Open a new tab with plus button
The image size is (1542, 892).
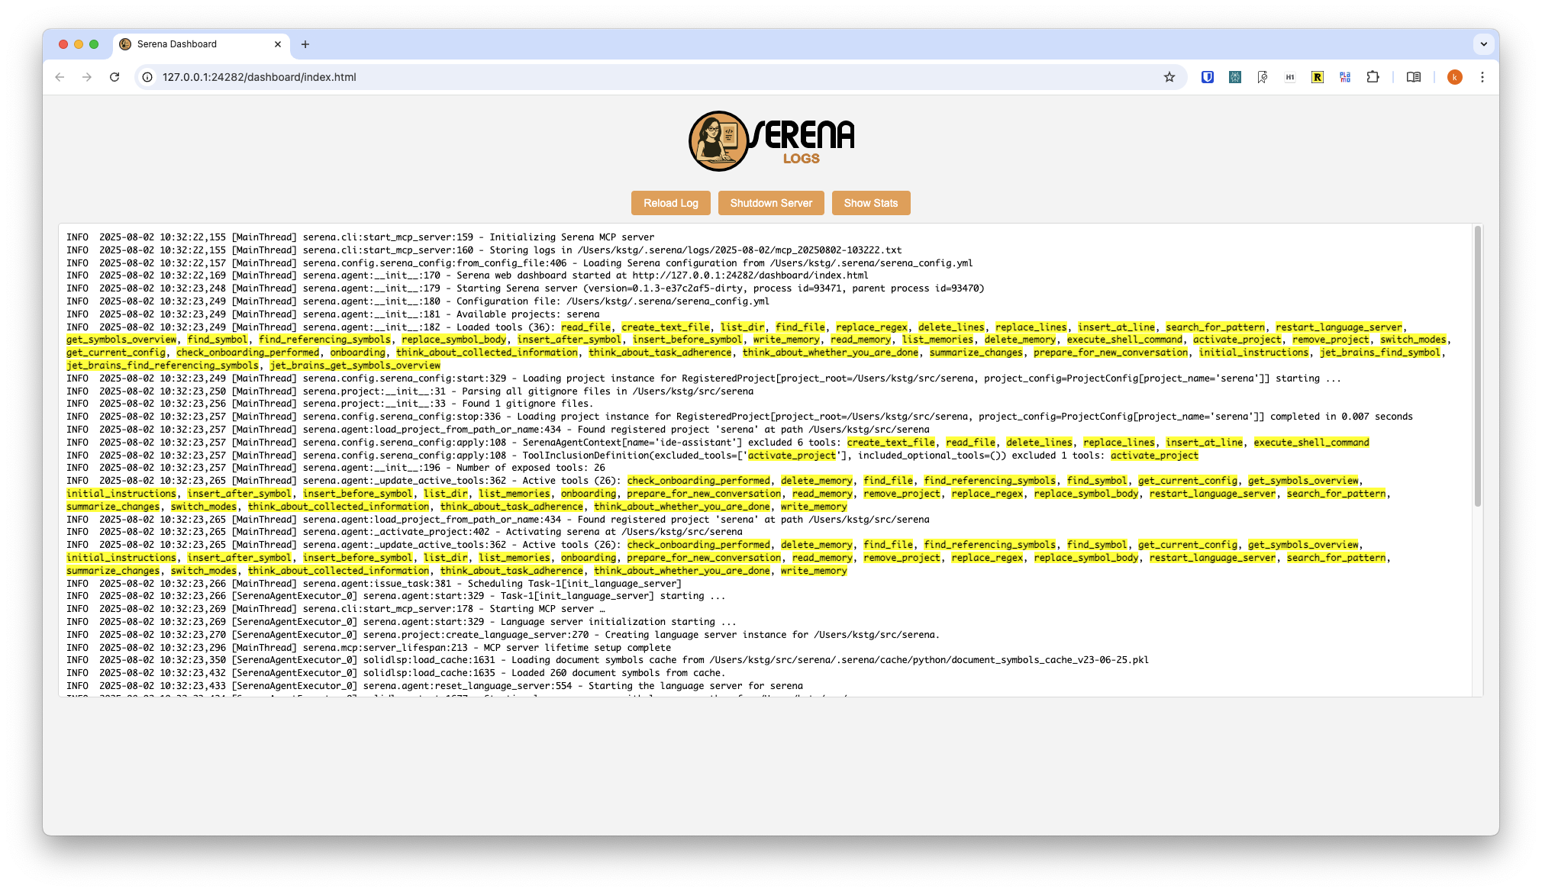(305, 44)
